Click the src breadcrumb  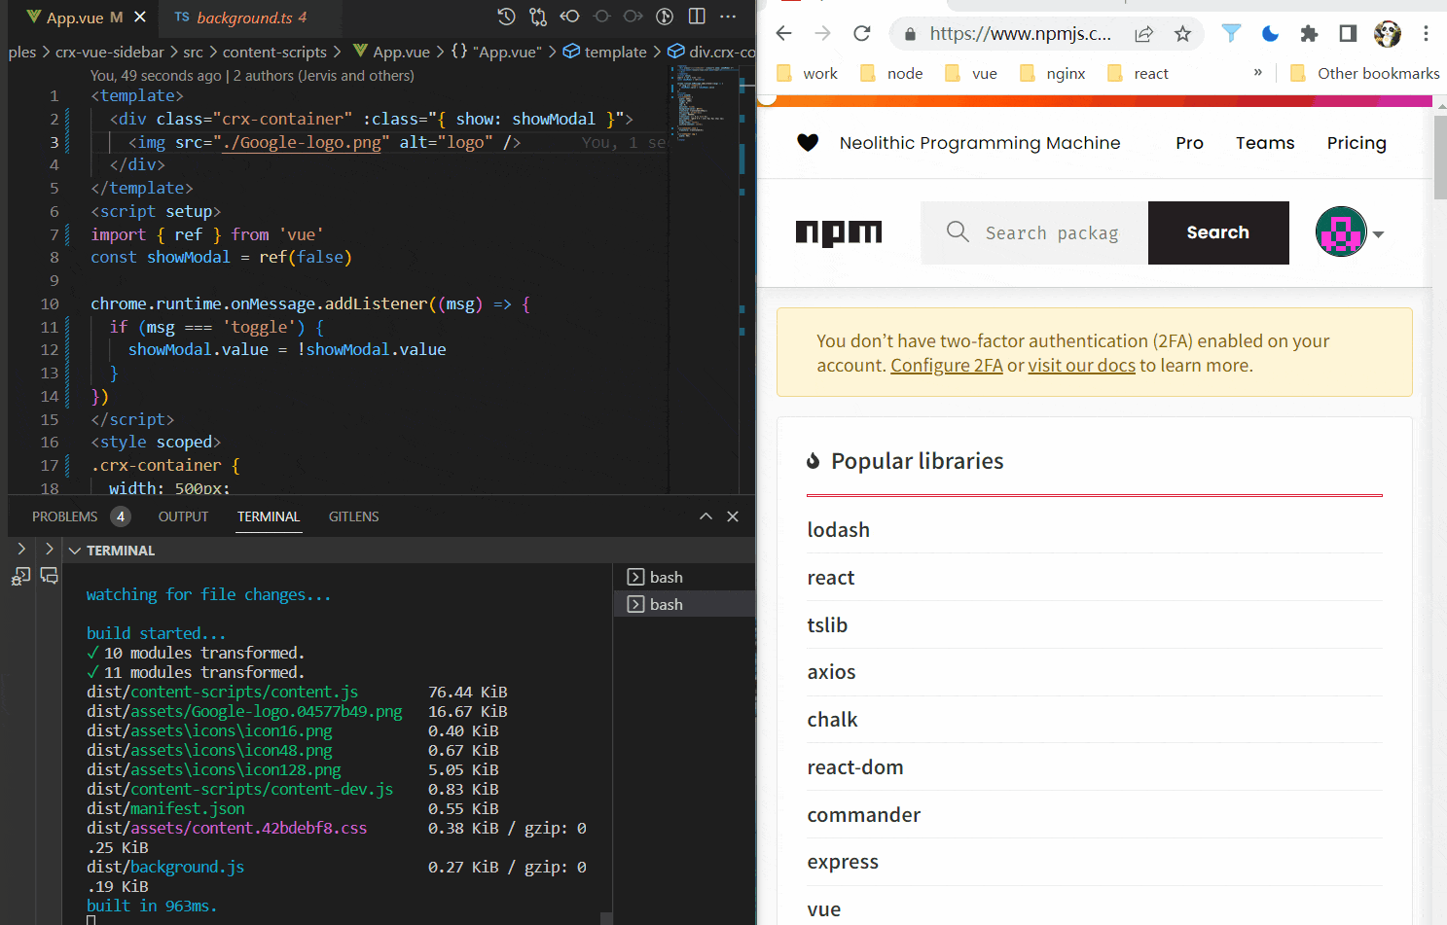click(194, 52)
